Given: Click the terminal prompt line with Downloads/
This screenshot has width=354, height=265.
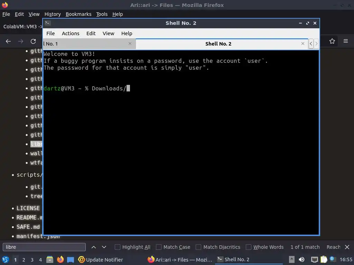Looking at the screenshot, I should [x=87, y=88].
